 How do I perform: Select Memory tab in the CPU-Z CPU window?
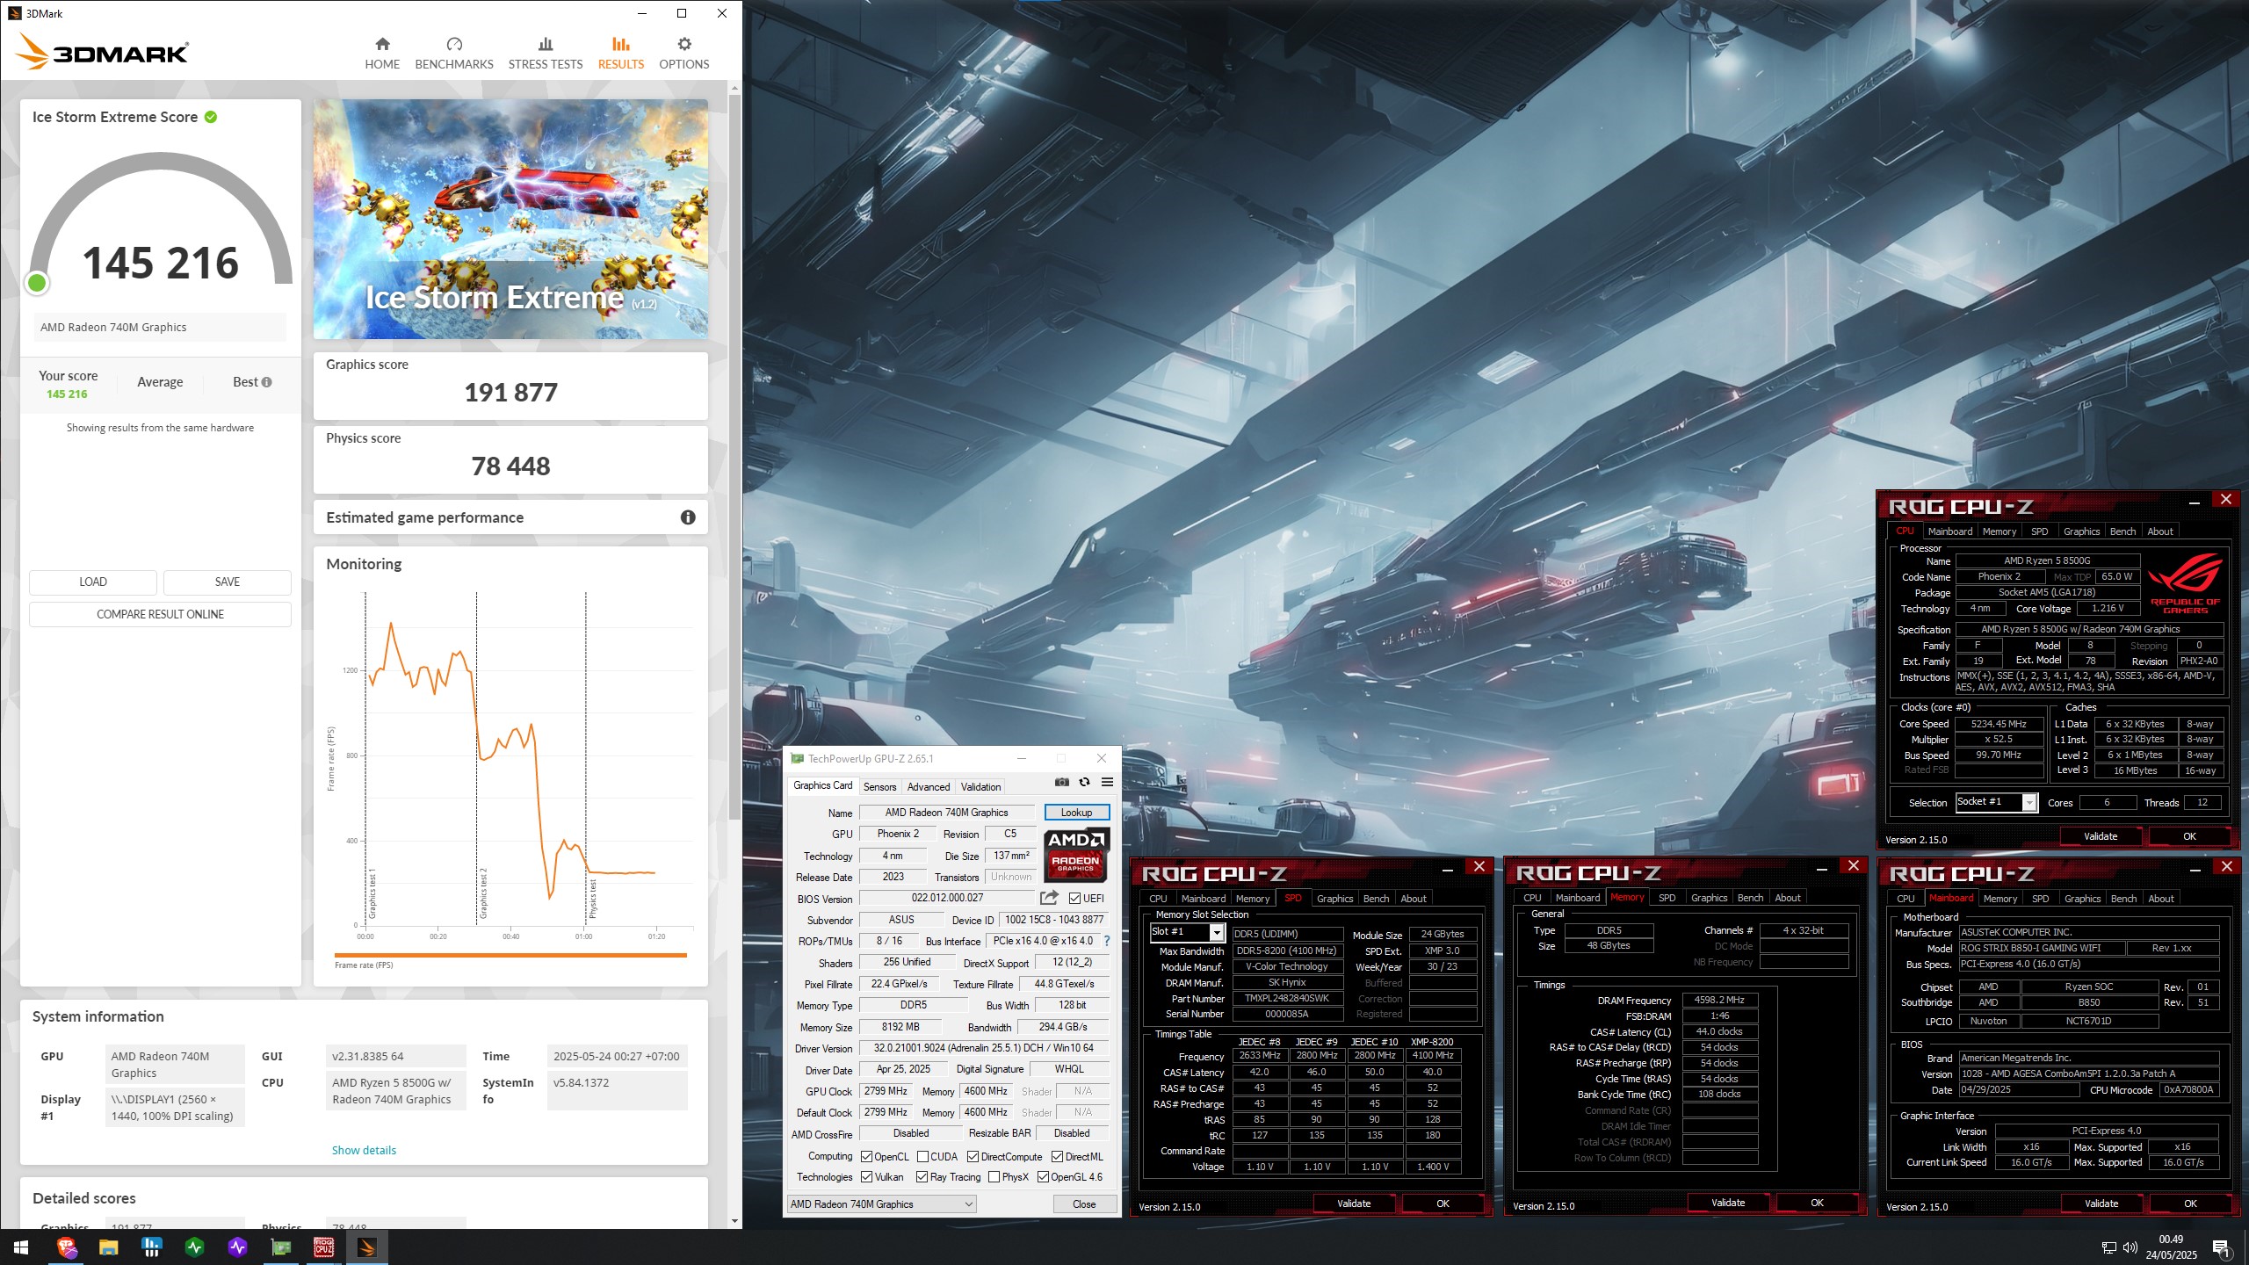tap(2000, 531)
